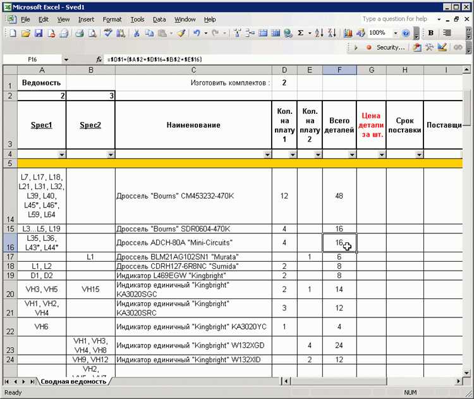Viewport: 474px width, 399px height.
Task: Open the Name Box dropdown arrow
Action: [x=66, y=59]
